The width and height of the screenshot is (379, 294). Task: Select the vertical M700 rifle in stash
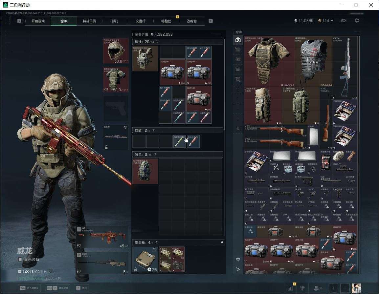pos(326,118)
